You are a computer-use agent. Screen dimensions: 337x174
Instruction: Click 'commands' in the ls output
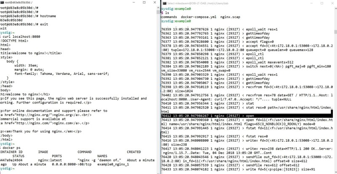[x=169, y=17]
